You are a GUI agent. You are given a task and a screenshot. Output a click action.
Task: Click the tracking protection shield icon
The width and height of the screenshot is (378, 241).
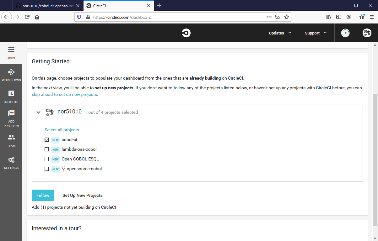[x=79, y=17]
